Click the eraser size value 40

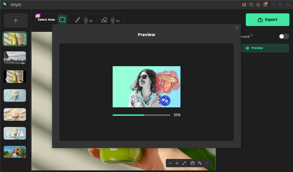pyautogui.click(x=118, y=21)
